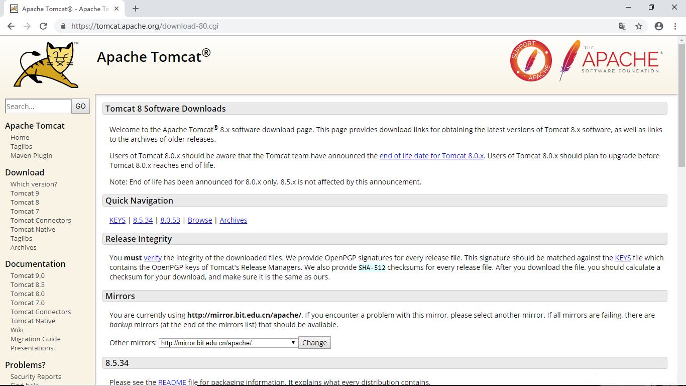Jump to 8.5.34 quick navigation link
686x386 pixels.
click(x=143, y=220)
